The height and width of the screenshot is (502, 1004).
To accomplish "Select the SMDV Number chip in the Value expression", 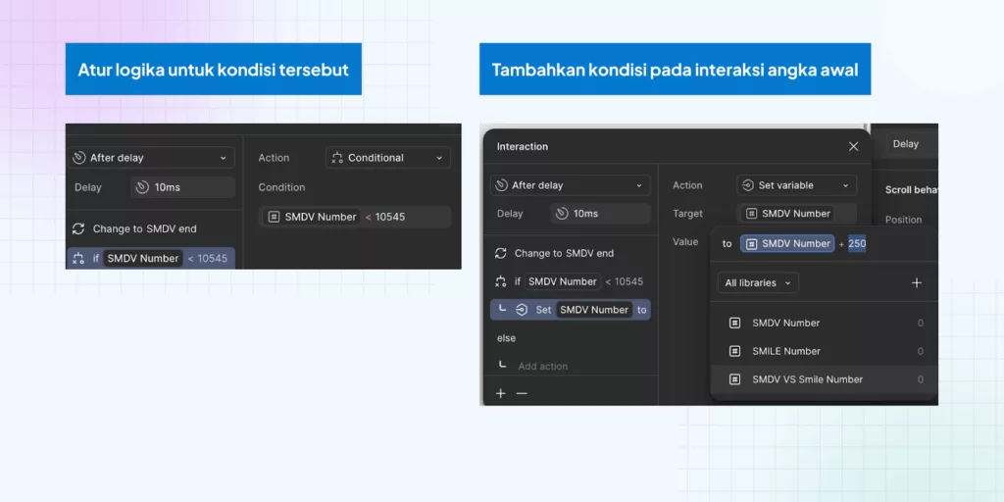I will [787, 243].
